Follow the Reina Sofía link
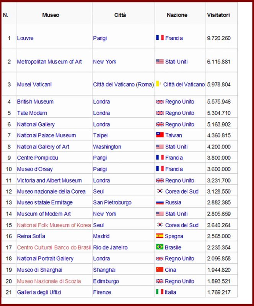254x306 pixels. pyautogui.click(x=31, y=236)
